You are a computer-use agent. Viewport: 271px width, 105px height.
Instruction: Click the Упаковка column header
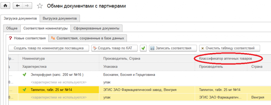(x=147, y=66)
